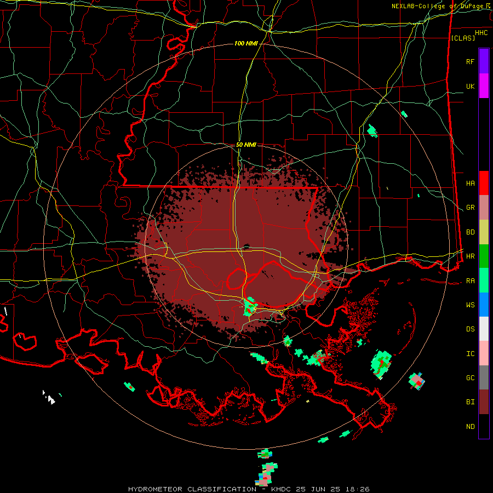Viewport: 493px width, 493px height.
Task: Click the UK magenta legend swatch
Action: [x=484, y=86]
